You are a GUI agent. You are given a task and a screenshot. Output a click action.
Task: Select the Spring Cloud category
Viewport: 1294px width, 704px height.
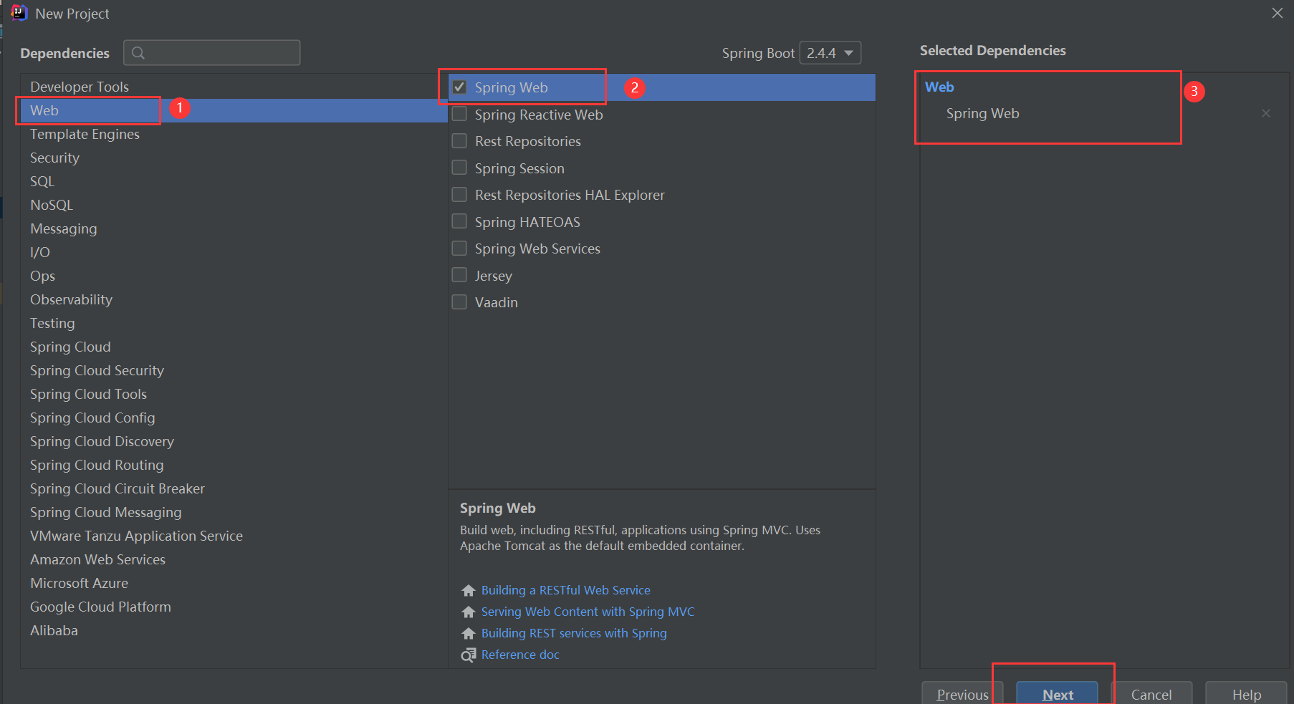point(234,347)
